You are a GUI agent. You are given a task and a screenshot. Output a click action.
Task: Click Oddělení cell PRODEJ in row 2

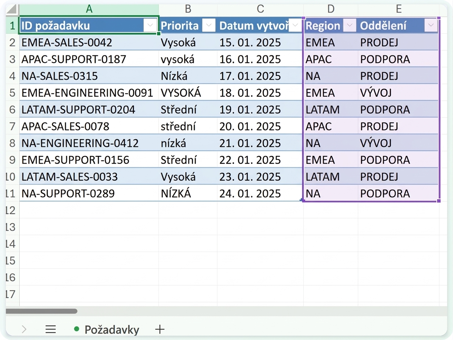pos(399,42)
